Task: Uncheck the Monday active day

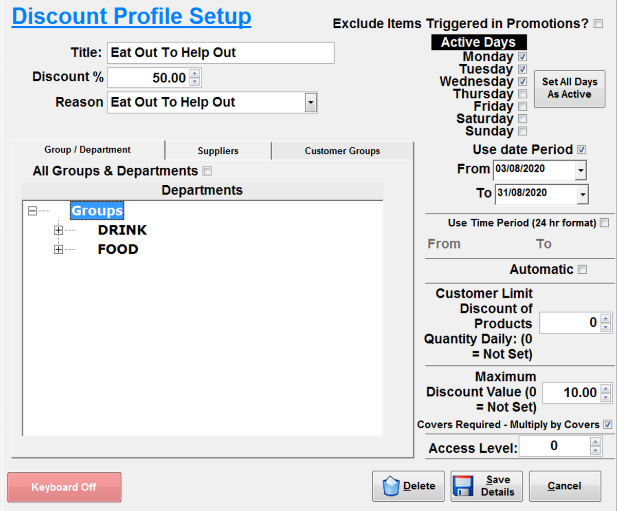Action: (522, 57)
